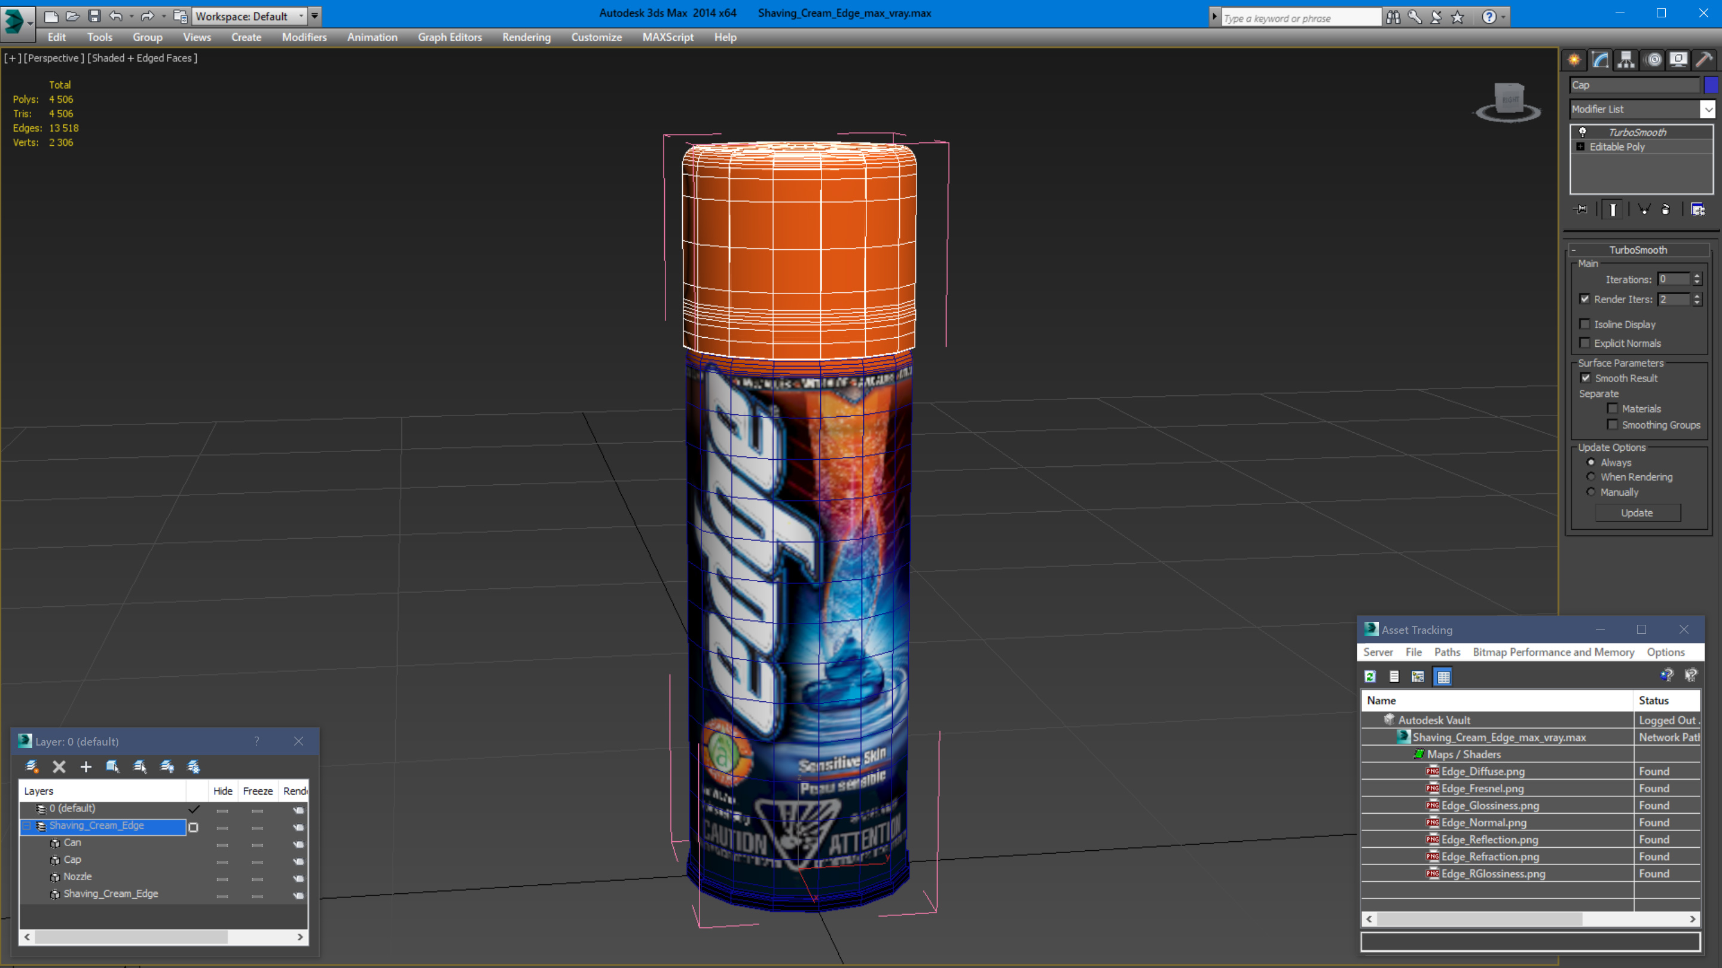The height and width of the screenshot is (968, 1722).
Task: Click the Create New Layer icon
Action: [x=32, y=767]
